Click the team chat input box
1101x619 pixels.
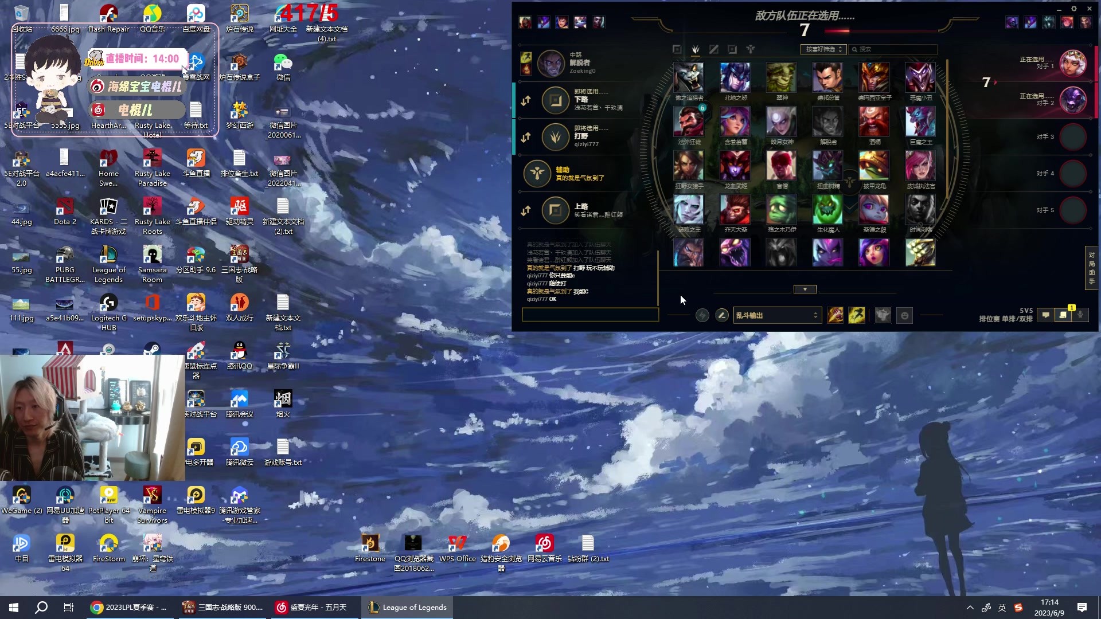[x=590, y=315]
